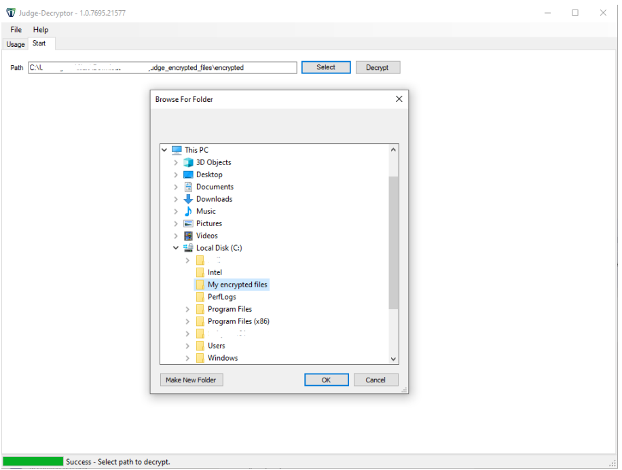Click the scroll down arrow in folder tree
This screenshot has width=622, height=470.
pos(393,359)
